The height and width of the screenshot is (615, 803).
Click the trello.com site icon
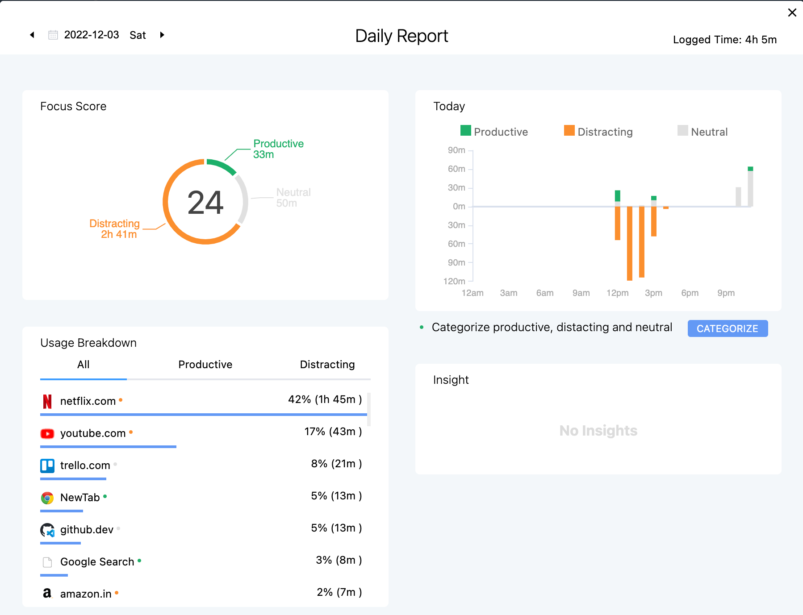pyautogui.click(x=47, y=465)
